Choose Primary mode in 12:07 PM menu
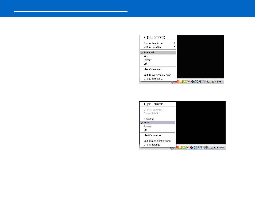The height and width of the screenshot is (197, 255). coord(158,126)
